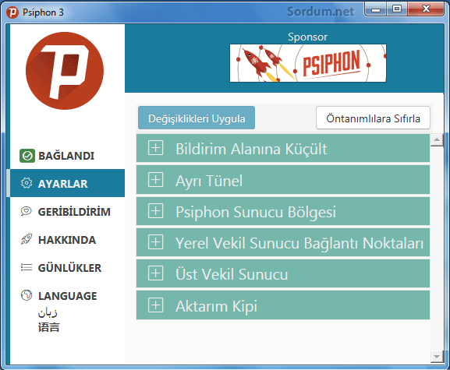
Task: Click the list icon beside GÜNLÜKLER
Action: 27,268
